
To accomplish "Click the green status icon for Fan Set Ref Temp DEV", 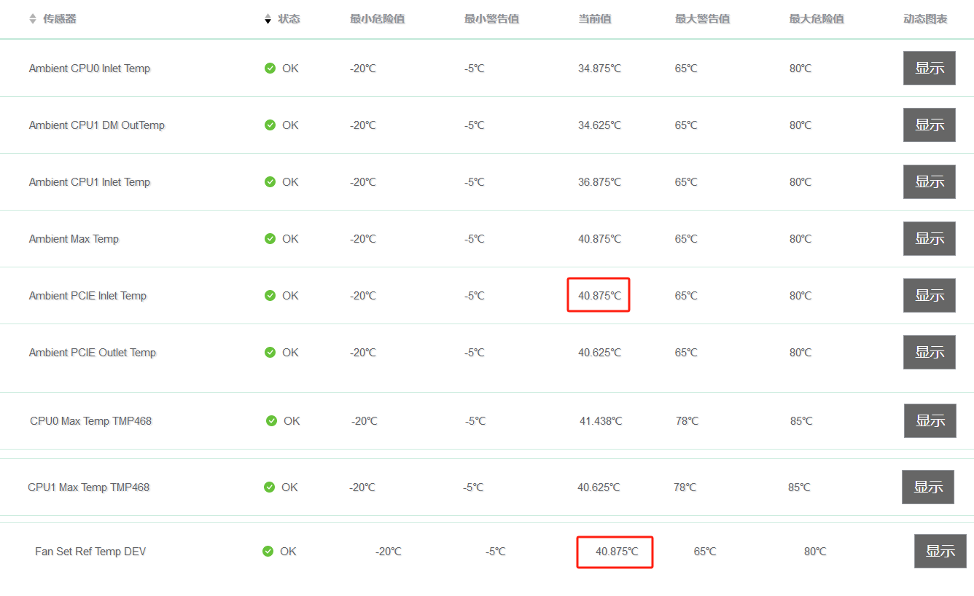I will pos(268,552).
